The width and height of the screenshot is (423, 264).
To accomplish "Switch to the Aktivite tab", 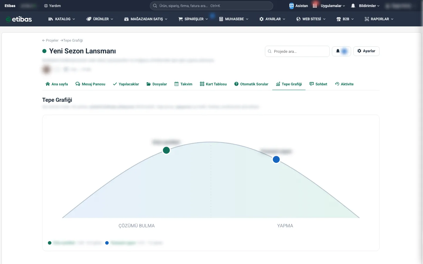I will [344, 84].
